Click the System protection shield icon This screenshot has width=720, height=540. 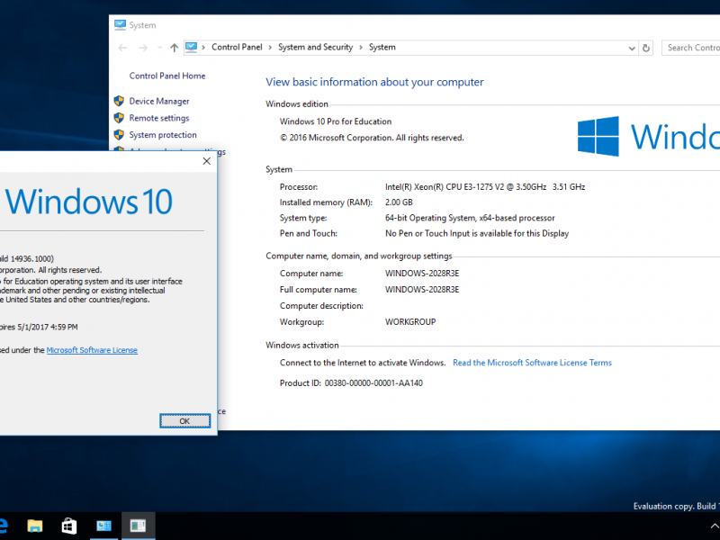pos(119,134)
